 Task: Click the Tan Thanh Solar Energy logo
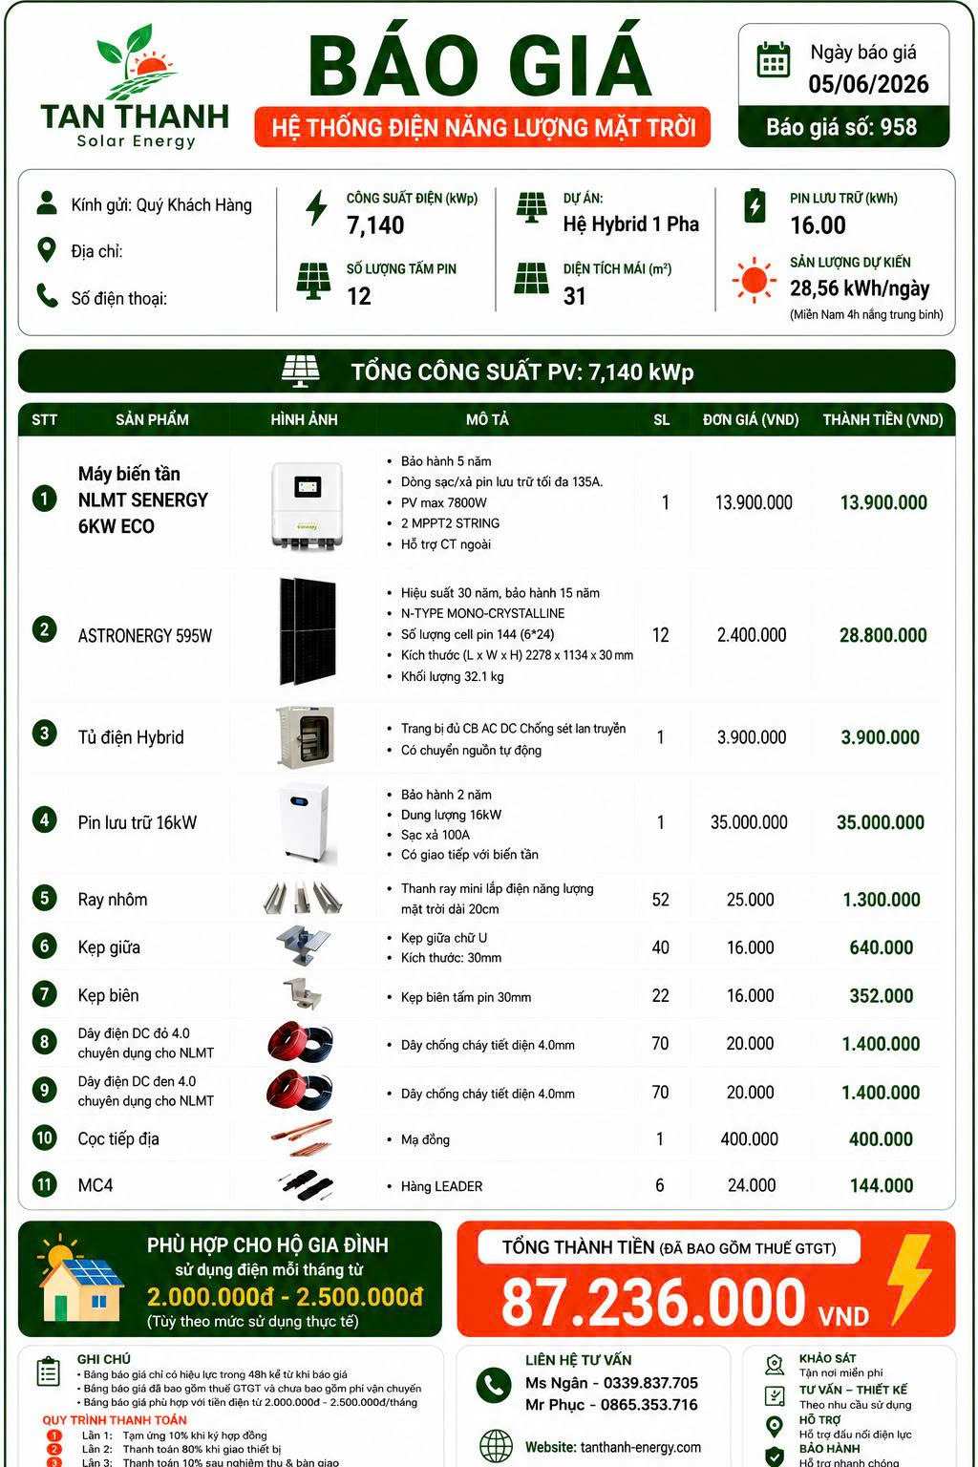pos(135,87)
